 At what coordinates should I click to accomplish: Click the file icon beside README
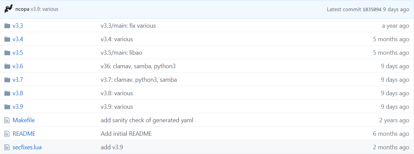[7, 134]
